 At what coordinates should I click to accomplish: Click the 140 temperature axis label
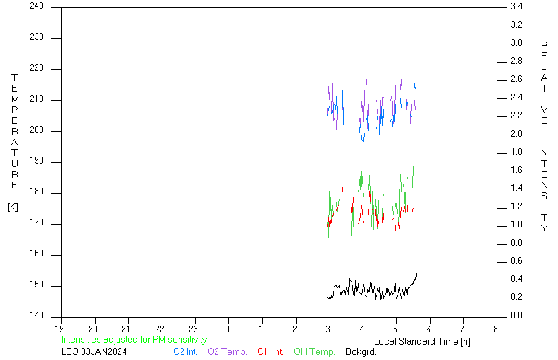click(36, 315)
